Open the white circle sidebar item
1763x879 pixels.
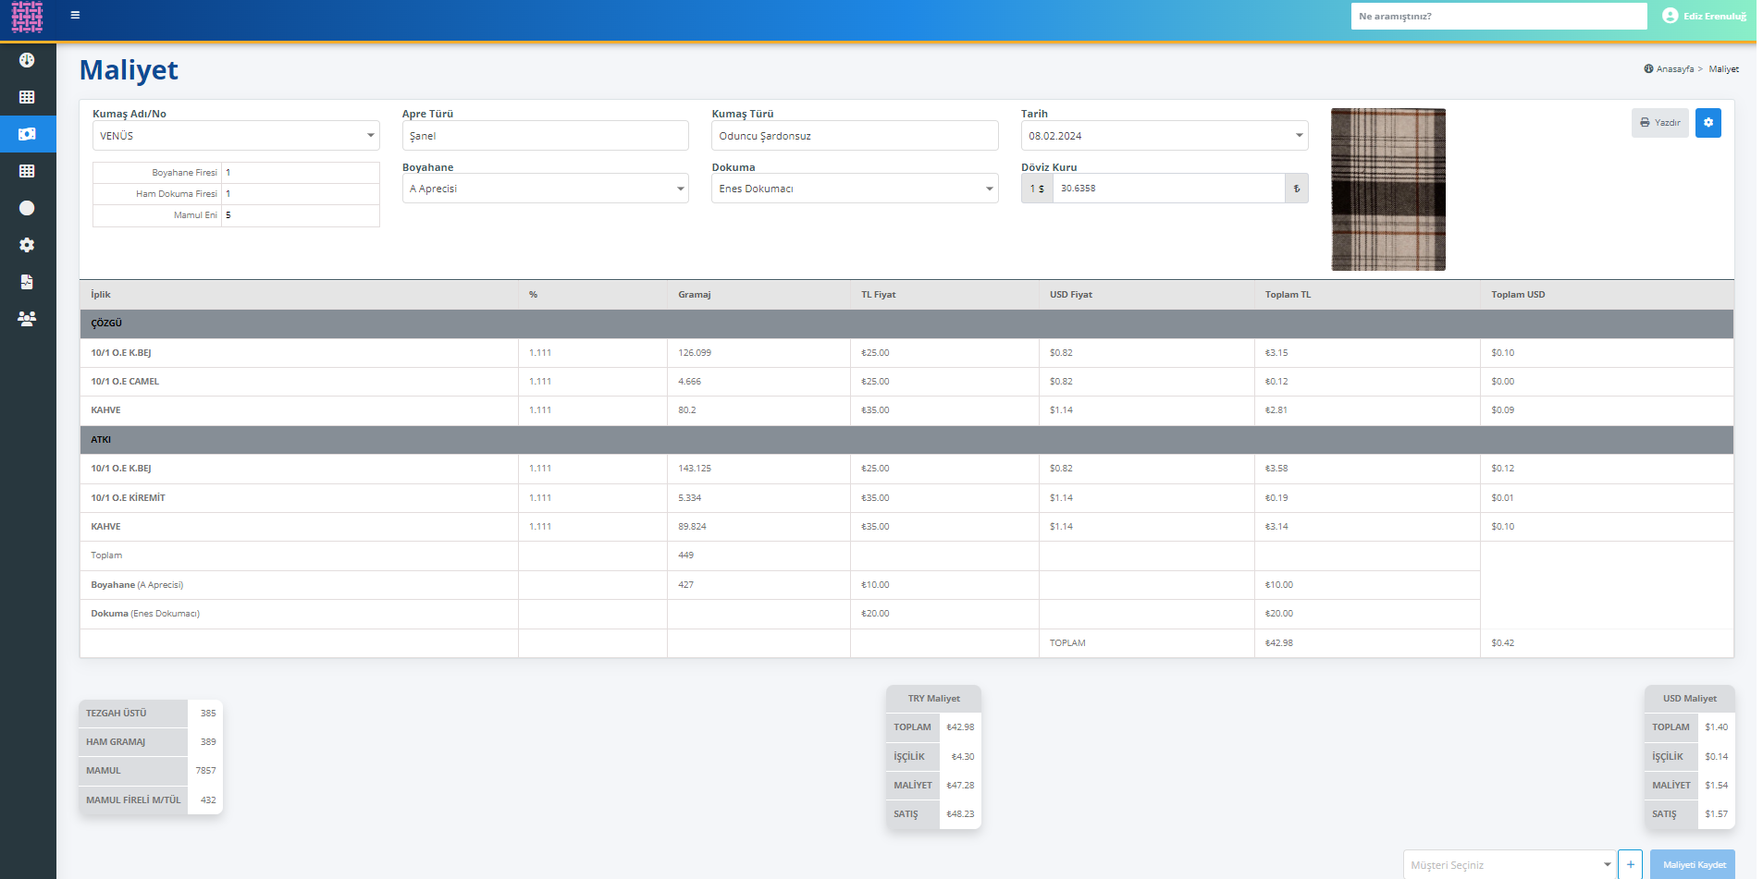pos(27,208)
